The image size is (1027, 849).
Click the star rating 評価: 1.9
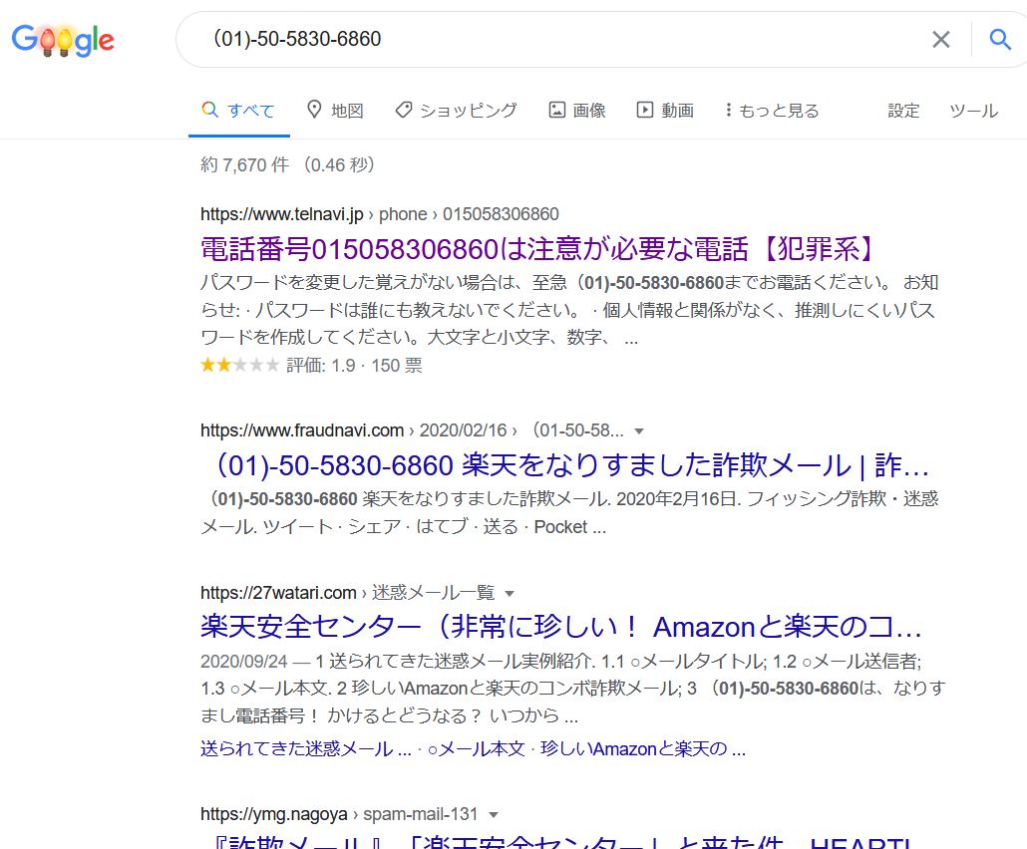coord(311,366)
